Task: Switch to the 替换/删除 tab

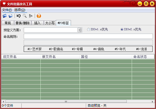Action: coord(23,23)
